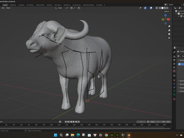Switch to the Shading workspace tab
The image size is (184, 138).
coord(49,5)
